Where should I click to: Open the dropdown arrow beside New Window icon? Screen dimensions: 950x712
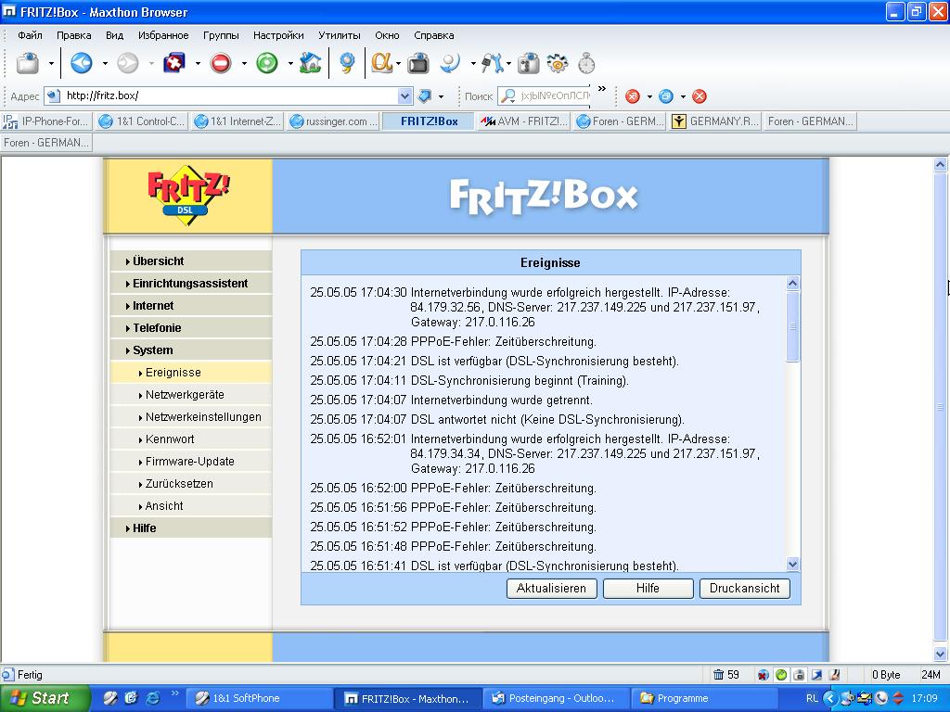click(51, 63)
